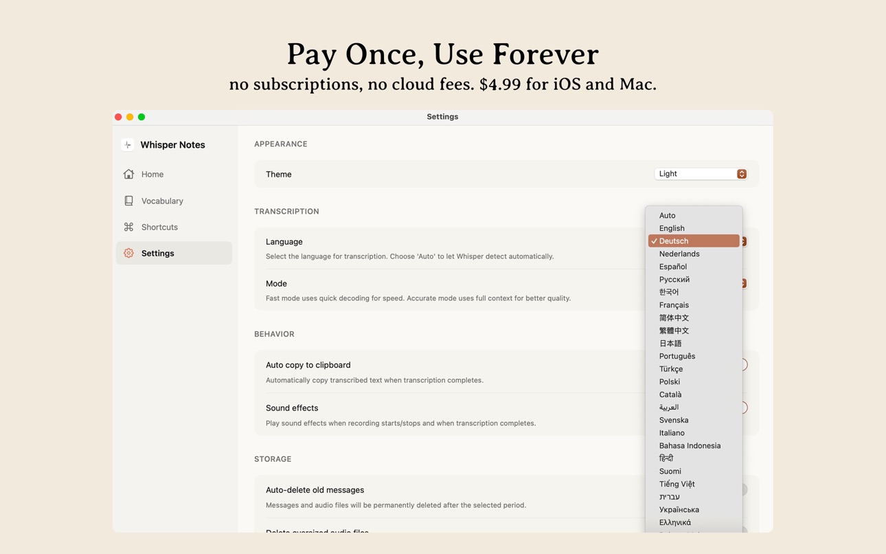Select 한국어 from the list
The image size is (886, 554).
(x=694, y=292)
